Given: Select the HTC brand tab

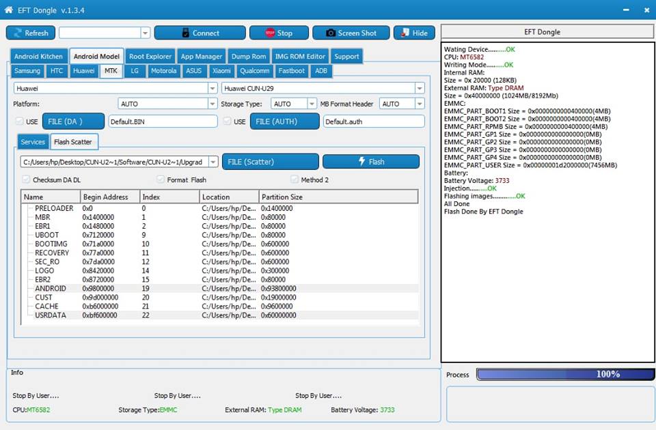Looking at the screenshot, I should click(57, 71).
